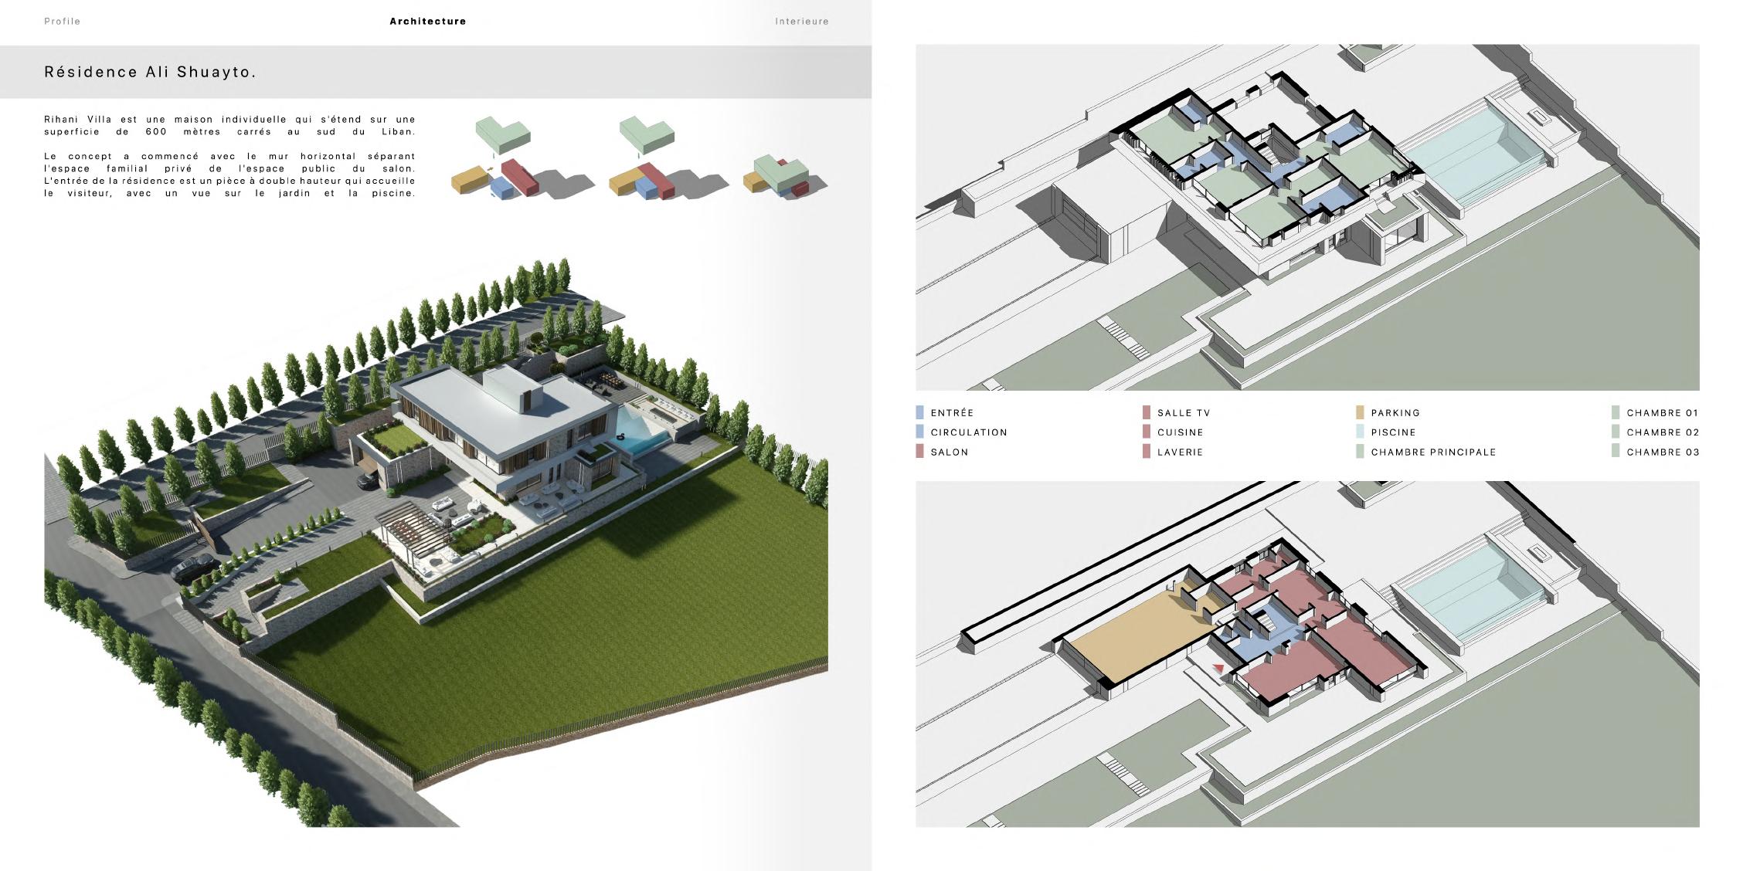Click the red entrance arrow marker

pos(1218,669)
